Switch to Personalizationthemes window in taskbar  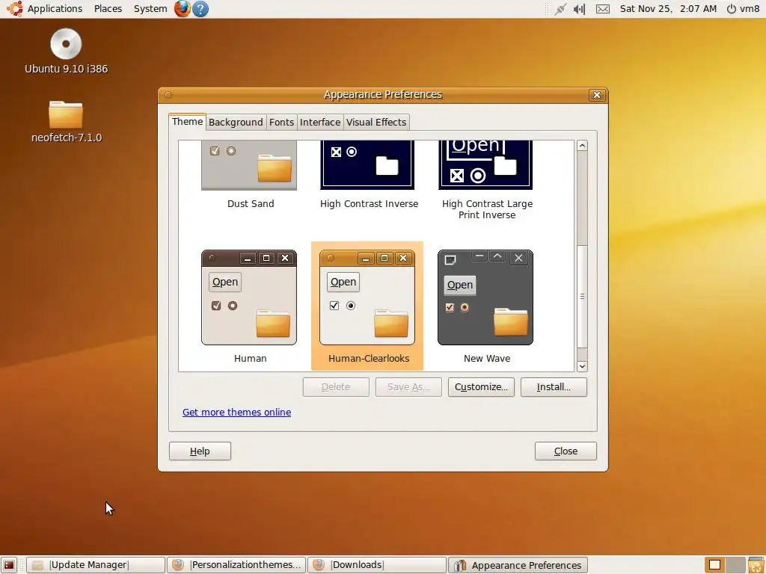(236, 565)
